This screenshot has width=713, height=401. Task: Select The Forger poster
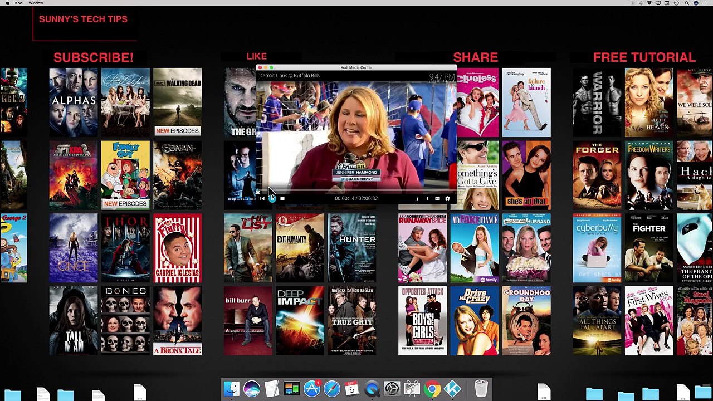pyautogui.click(x=597, y=175)
